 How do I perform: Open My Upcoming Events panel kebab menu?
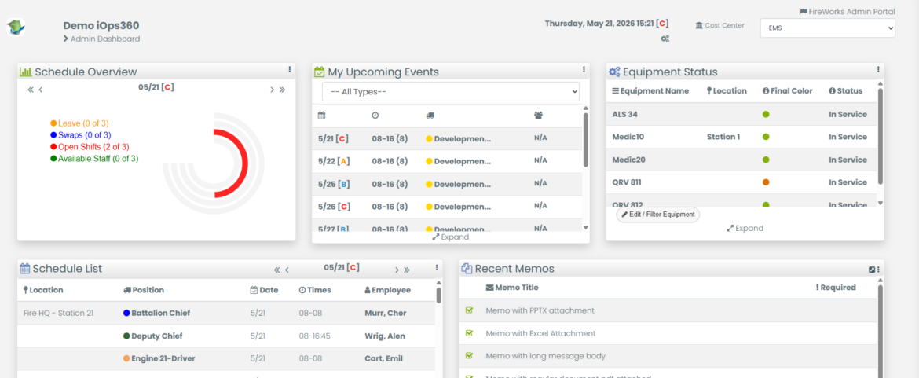pos(584,69)
